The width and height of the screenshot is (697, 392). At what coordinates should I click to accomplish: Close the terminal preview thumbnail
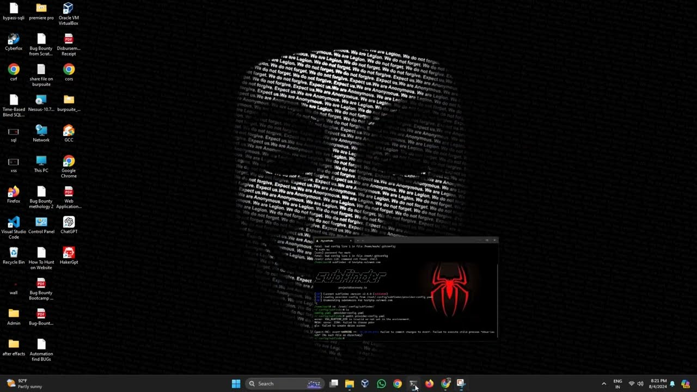coord(494,240)
